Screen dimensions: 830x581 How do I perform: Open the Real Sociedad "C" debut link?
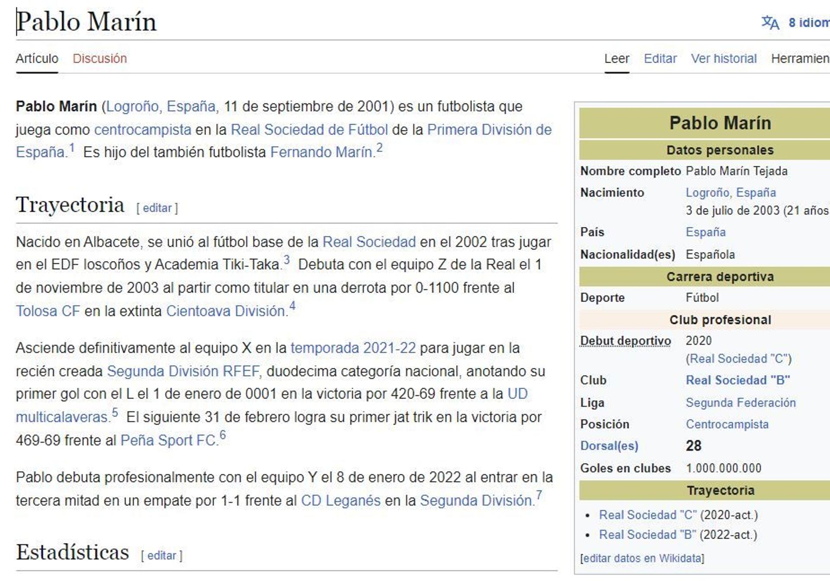click(x=738, y=359)
